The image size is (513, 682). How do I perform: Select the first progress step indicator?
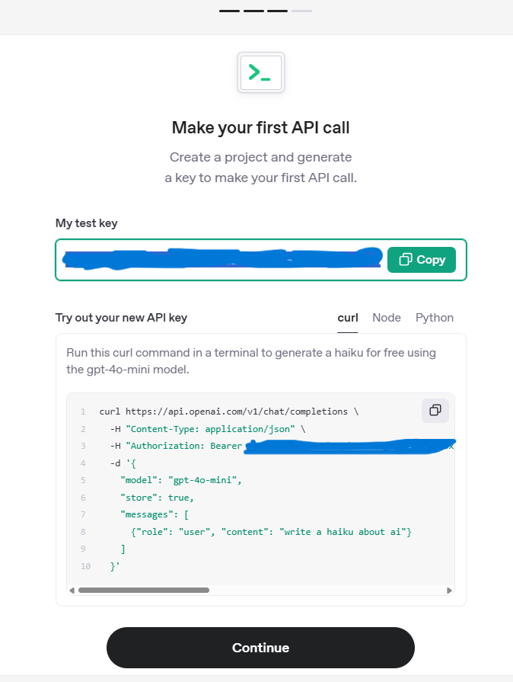[229, 11]
